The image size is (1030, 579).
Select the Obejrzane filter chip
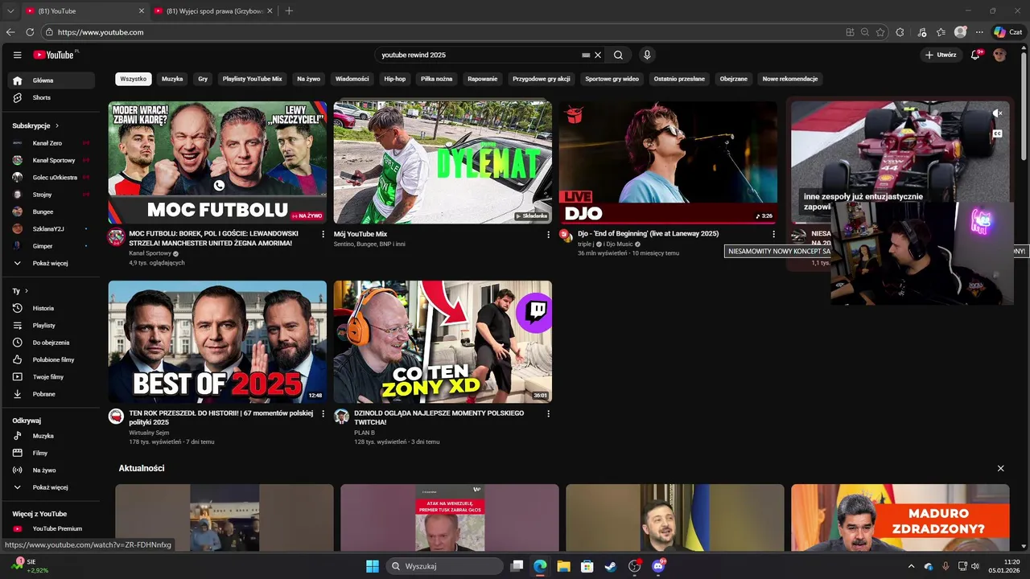[x=734, y=79]
